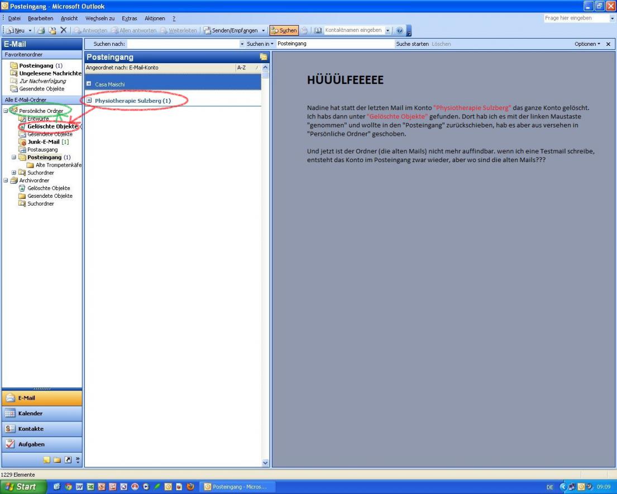Toggle the Suchen search pane button

click(284, 30)
